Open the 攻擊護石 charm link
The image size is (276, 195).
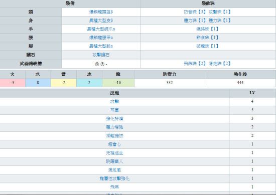tap(101, 55)
